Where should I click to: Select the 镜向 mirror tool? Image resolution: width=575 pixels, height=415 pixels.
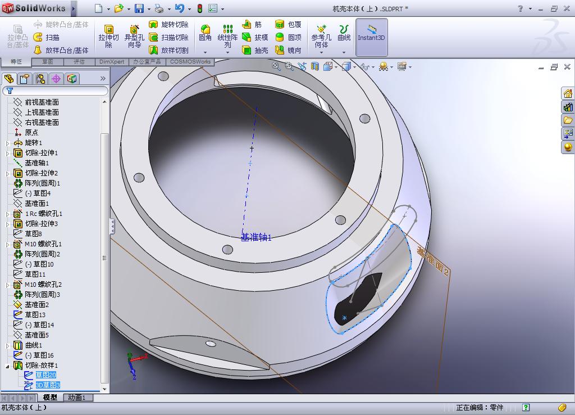pyautogui.click(x=288, y=50)
